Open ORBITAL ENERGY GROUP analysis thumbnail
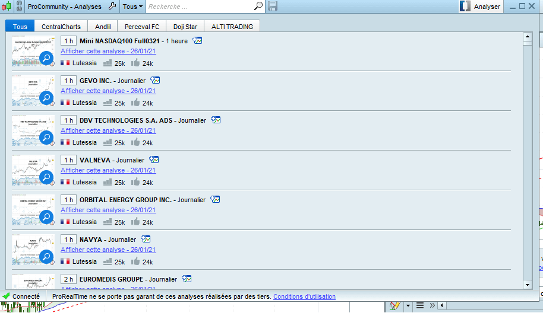Screen dimensions: 543x313 33,210
